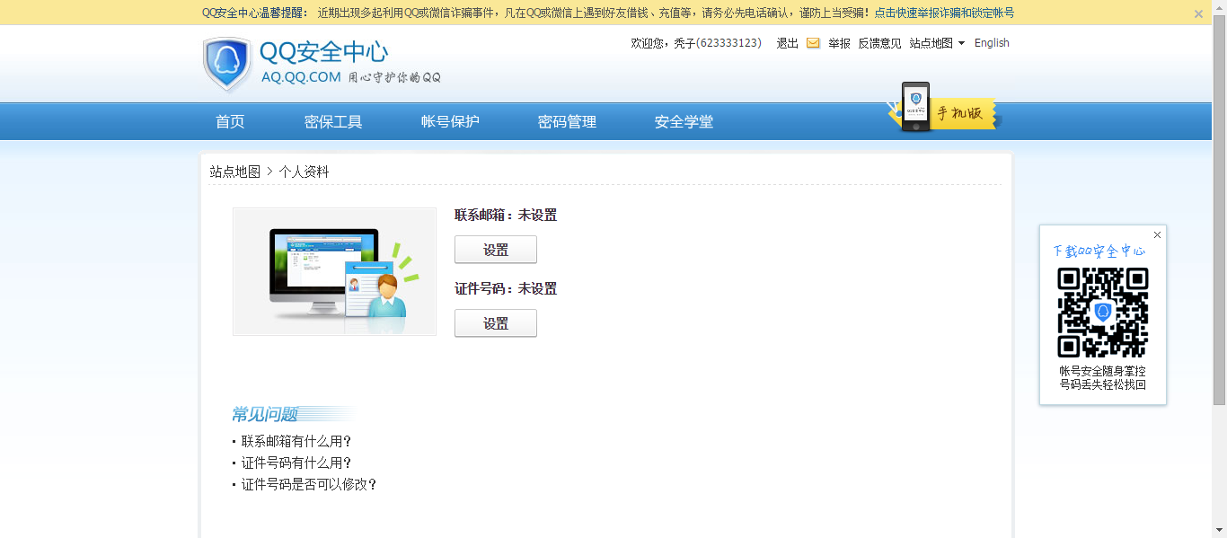Screen dimensions: 1227x538
Task: Click 站点地图 in the breadcrumb
Action: click(x=235, y=172)
